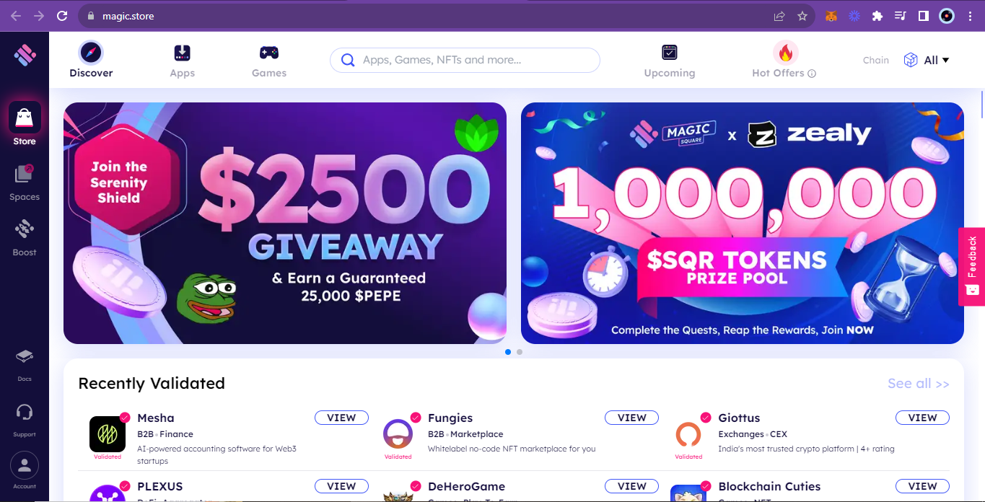Select the second banner carousel dot
This screenshot has height=502, width=985.
(520, 352)
